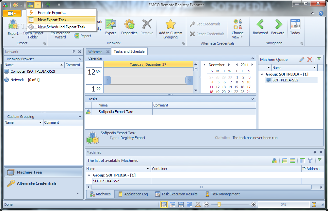This screenshot has height=211, width=328.
Task: Select the Tasks and Schedule tab
Action: 129,51
